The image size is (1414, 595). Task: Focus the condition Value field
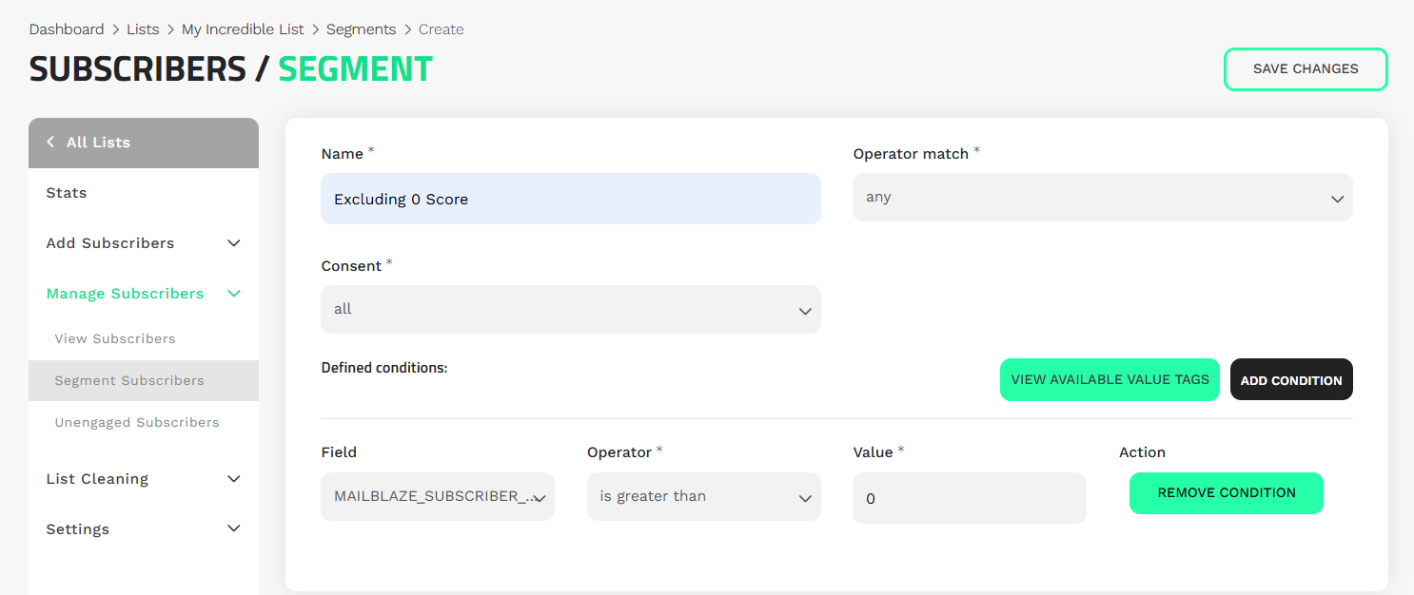[969, 498]
